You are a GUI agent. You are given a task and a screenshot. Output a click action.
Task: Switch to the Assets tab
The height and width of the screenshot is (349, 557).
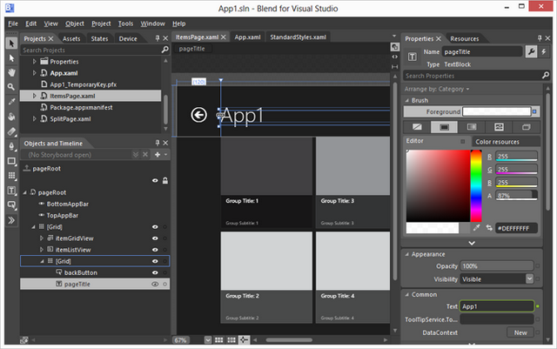(x=71, y=39)
